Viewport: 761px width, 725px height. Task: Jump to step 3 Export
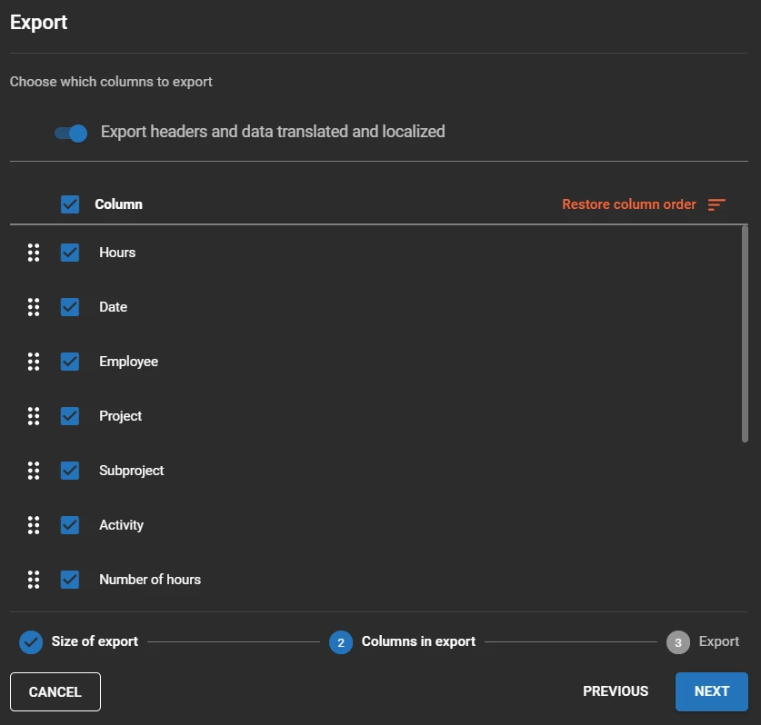point(703,642)
